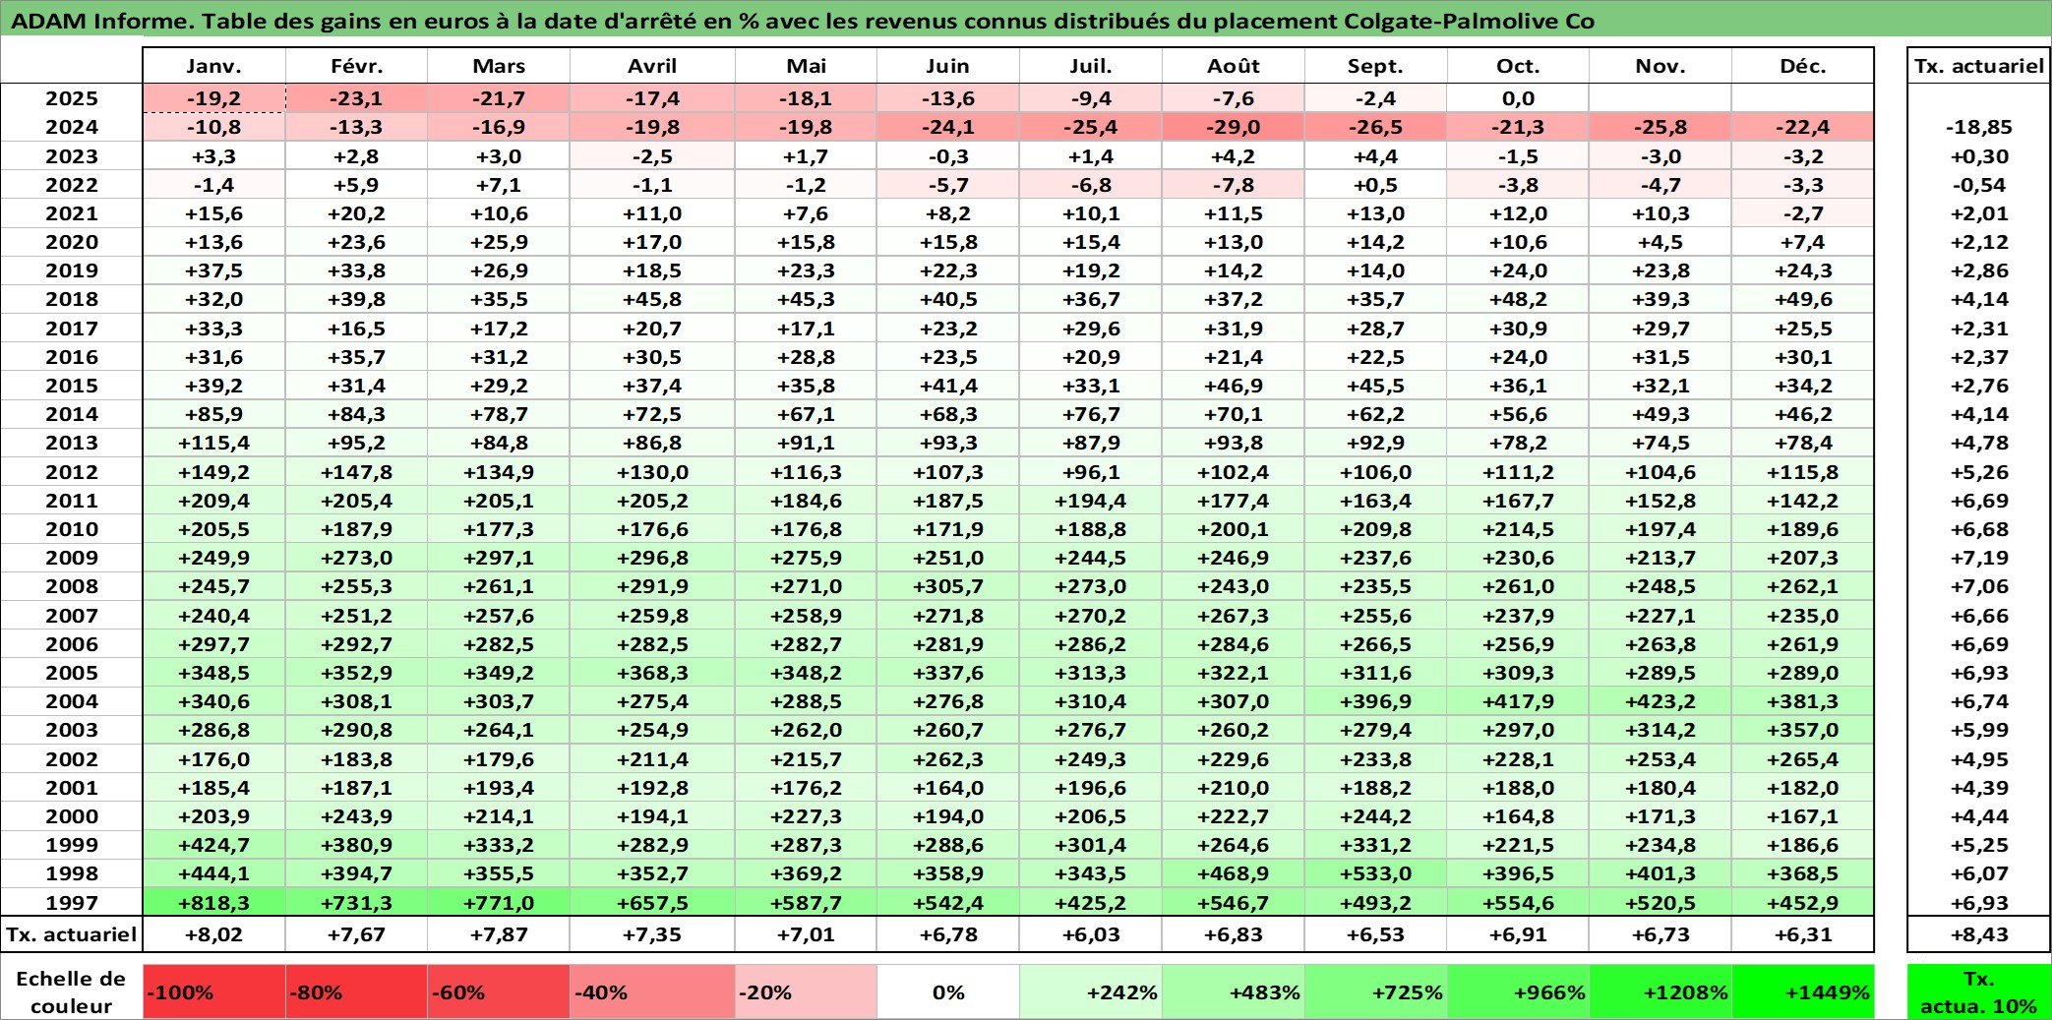This screenshot has height=1020, width=2052.
Task: Click the +5,9 cell for Févr. 2022
Action: (356, 185)
